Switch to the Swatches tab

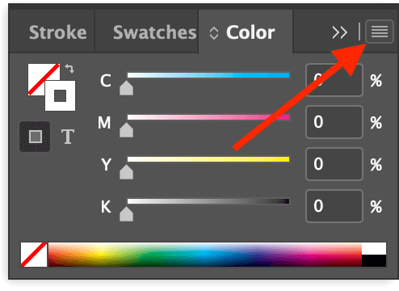click(155, 32)
